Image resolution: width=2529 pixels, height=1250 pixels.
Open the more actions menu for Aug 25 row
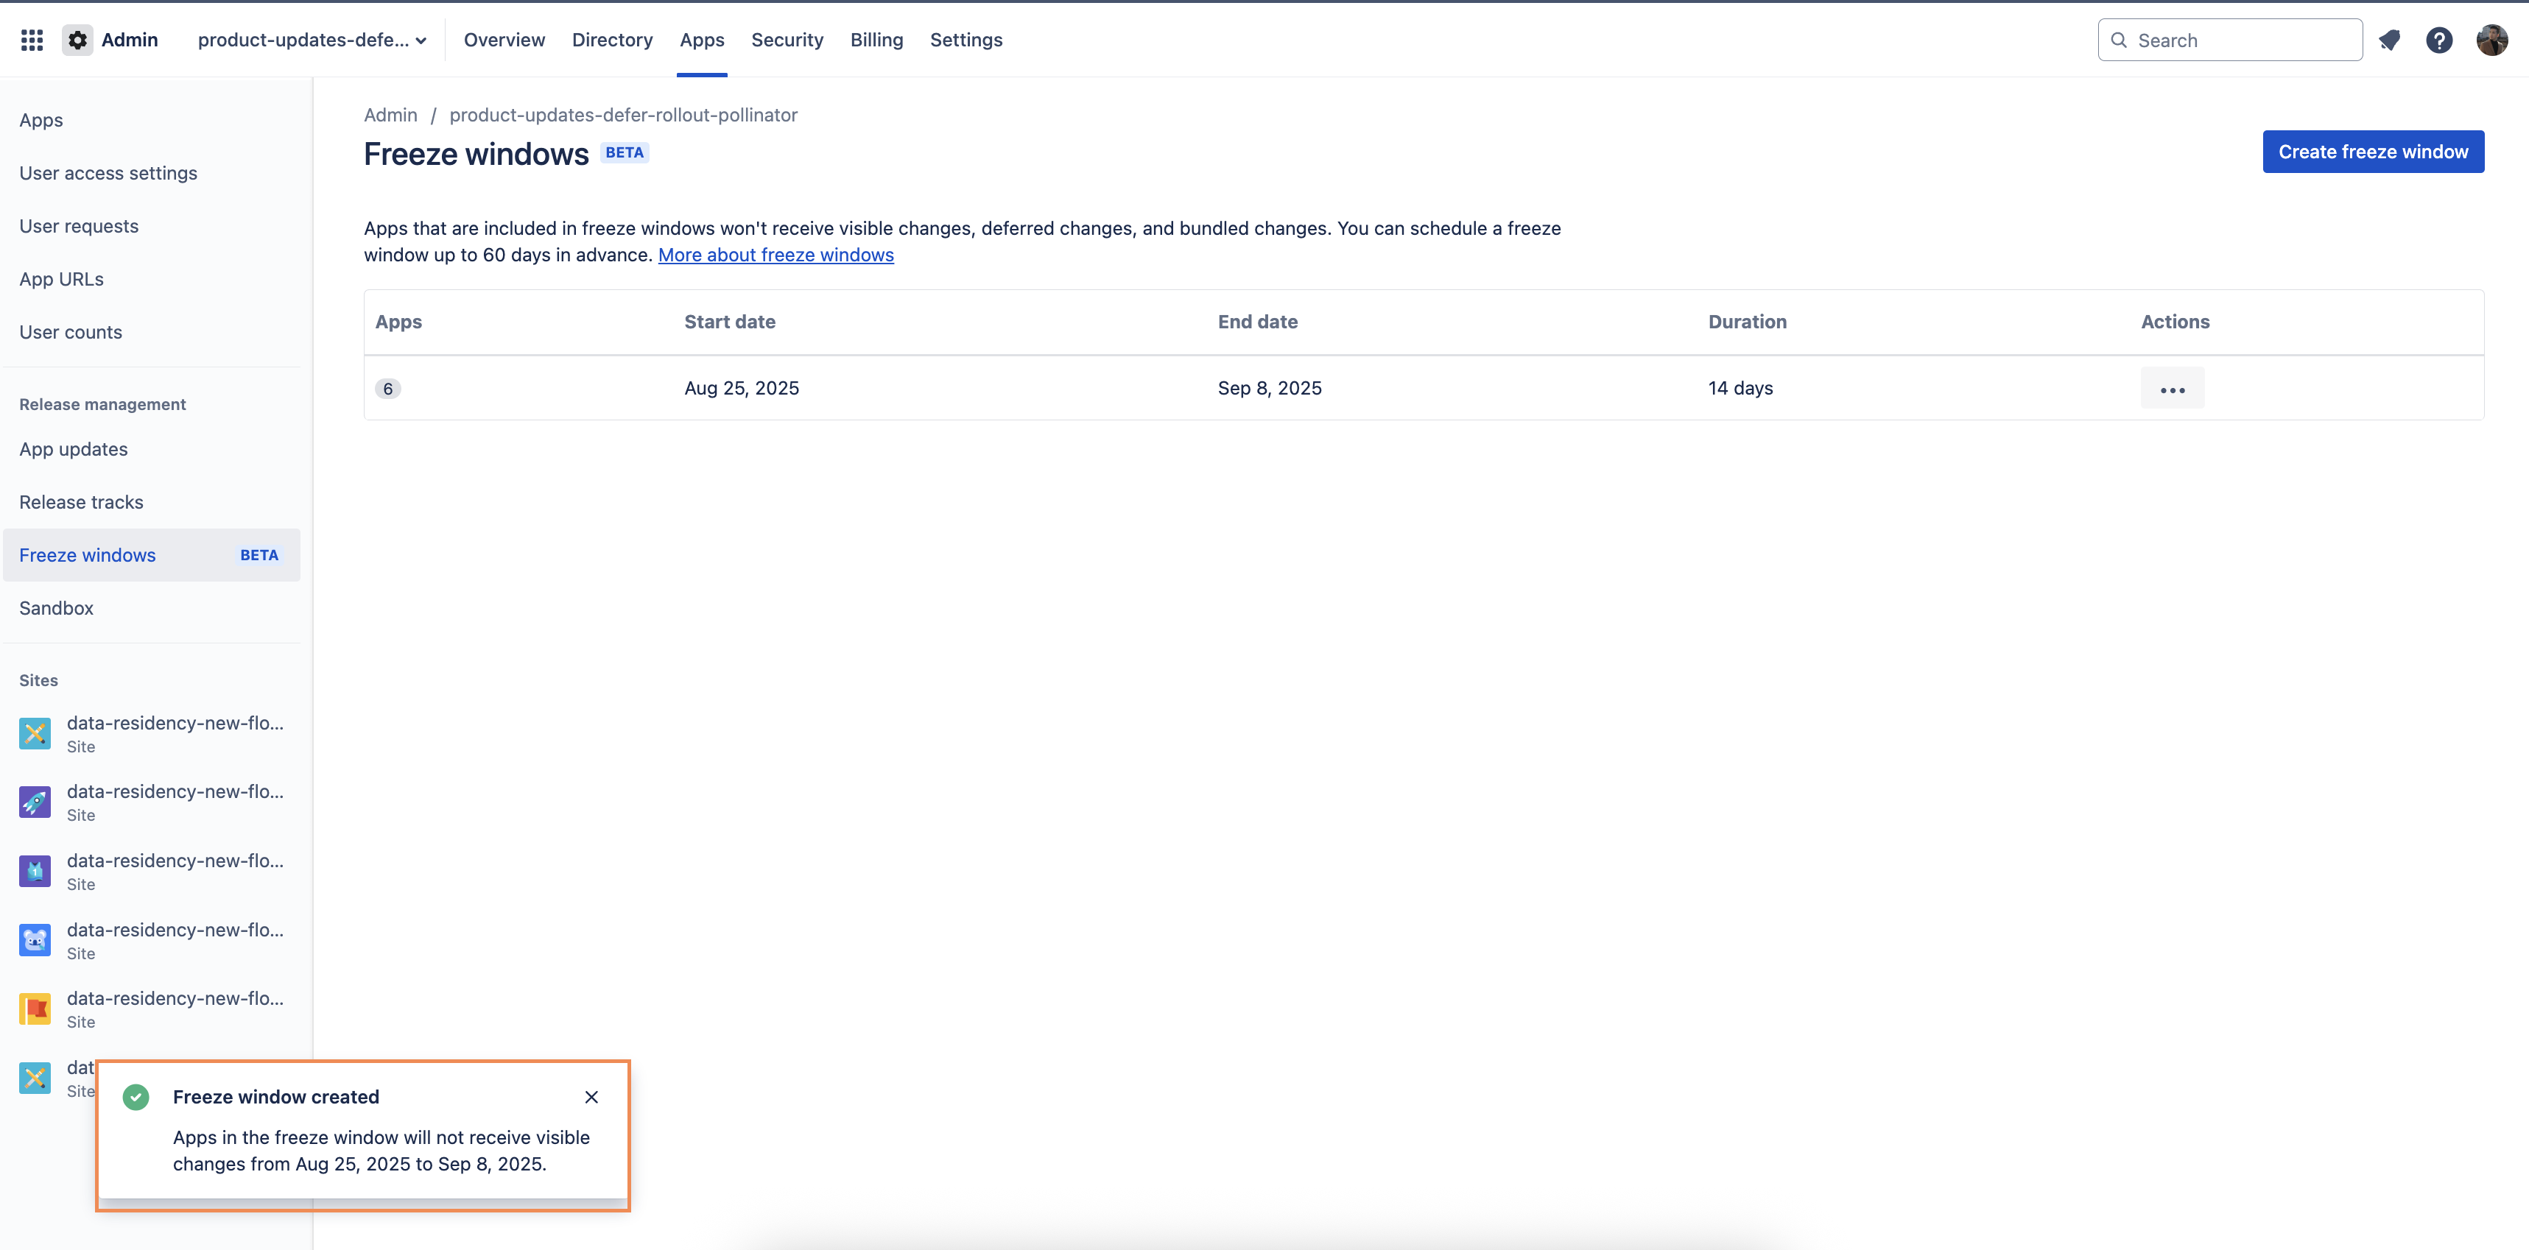[2173, 389]
